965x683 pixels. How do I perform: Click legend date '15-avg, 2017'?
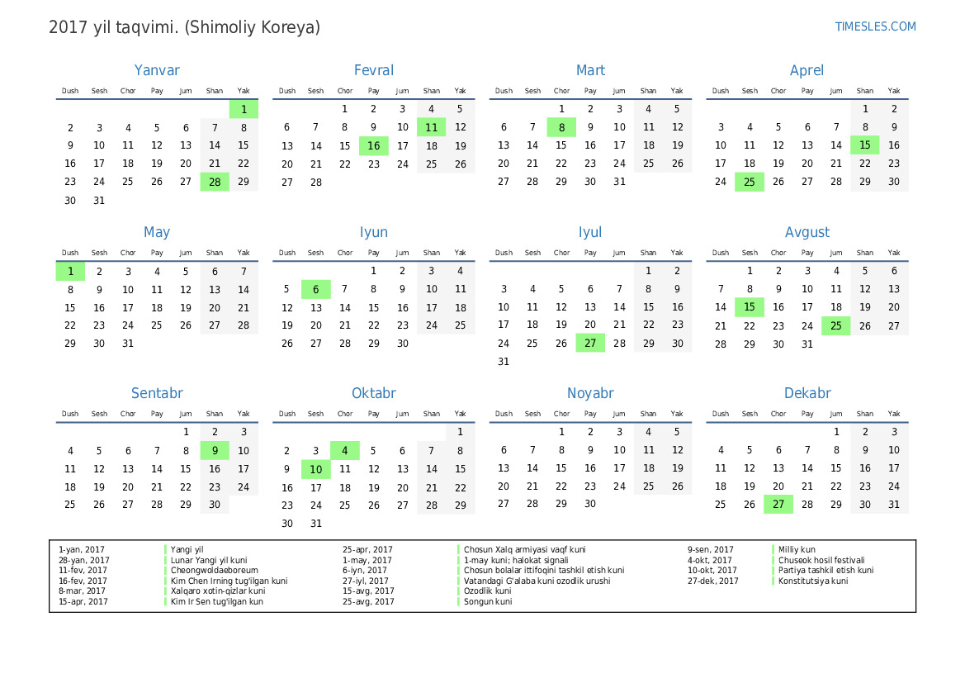click(368, 591)
